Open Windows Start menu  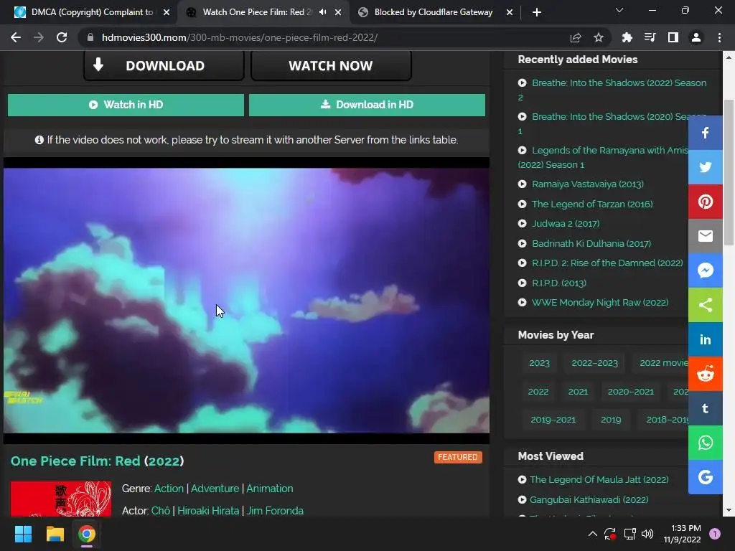23,534
